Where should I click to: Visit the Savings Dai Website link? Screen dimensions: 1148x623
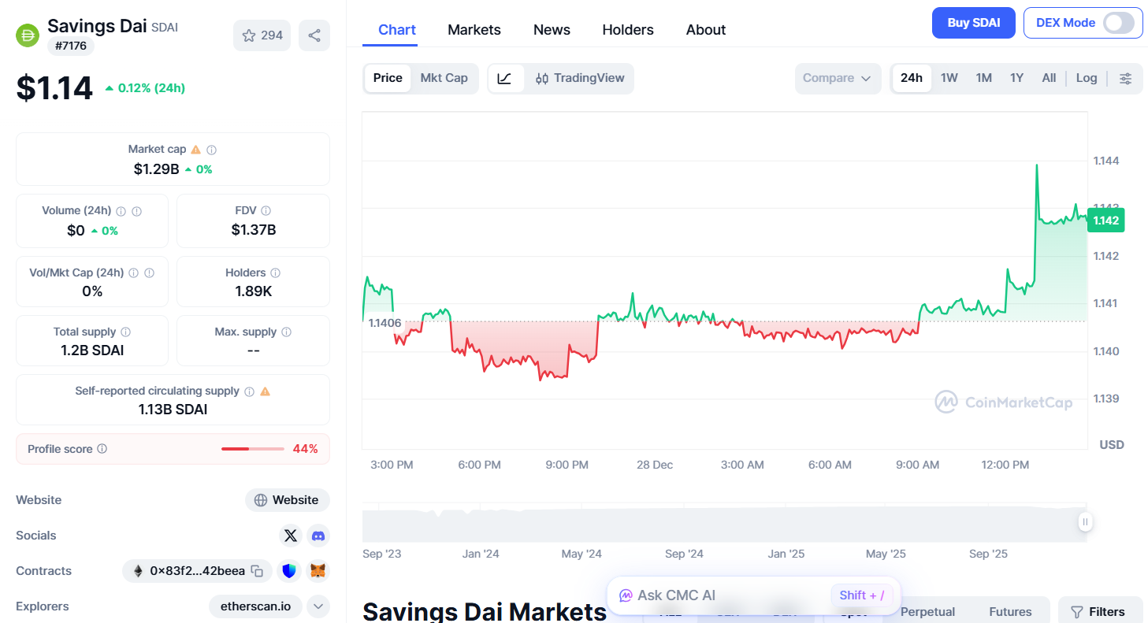[x=287, y=499]
